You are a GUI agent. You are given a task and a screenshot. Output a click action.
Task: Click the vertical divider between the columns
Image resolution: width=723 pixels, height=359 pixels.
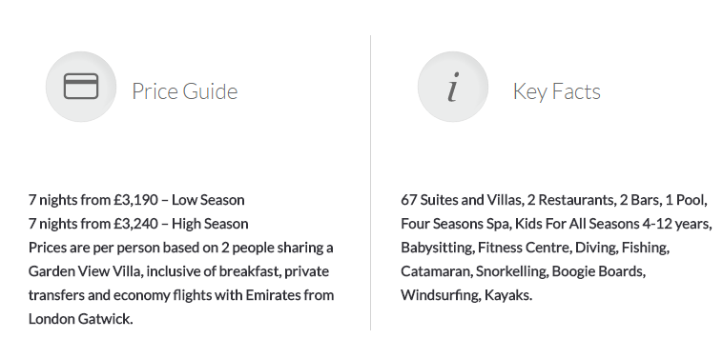(370, 183)
